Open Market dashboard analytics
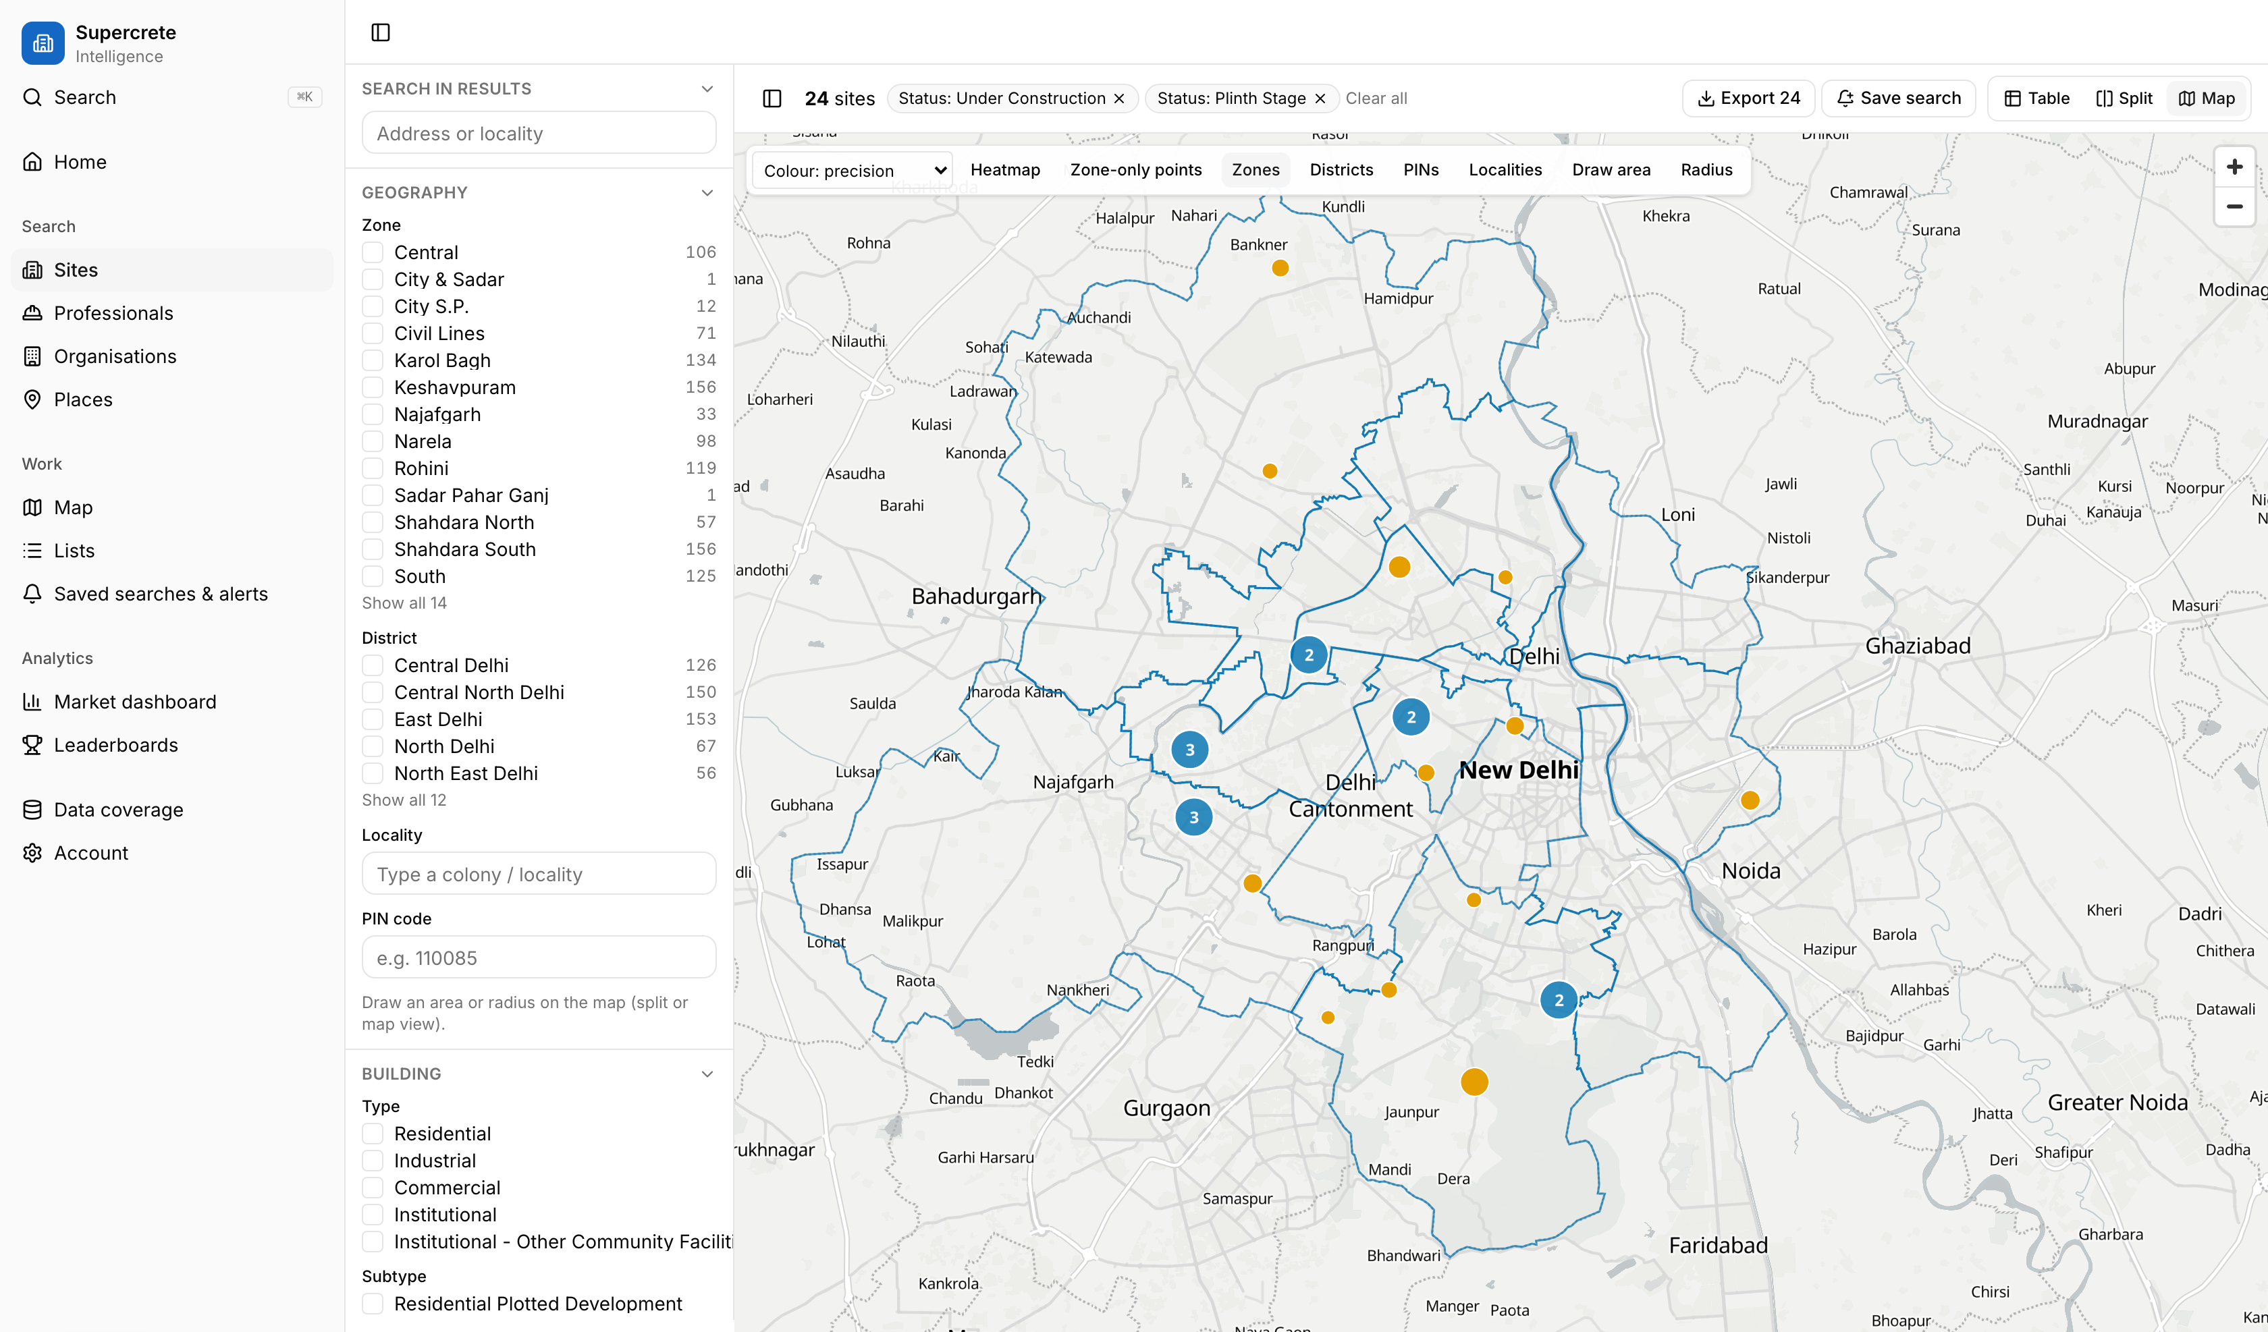The image size is (2268, 1332). point(135,701)
